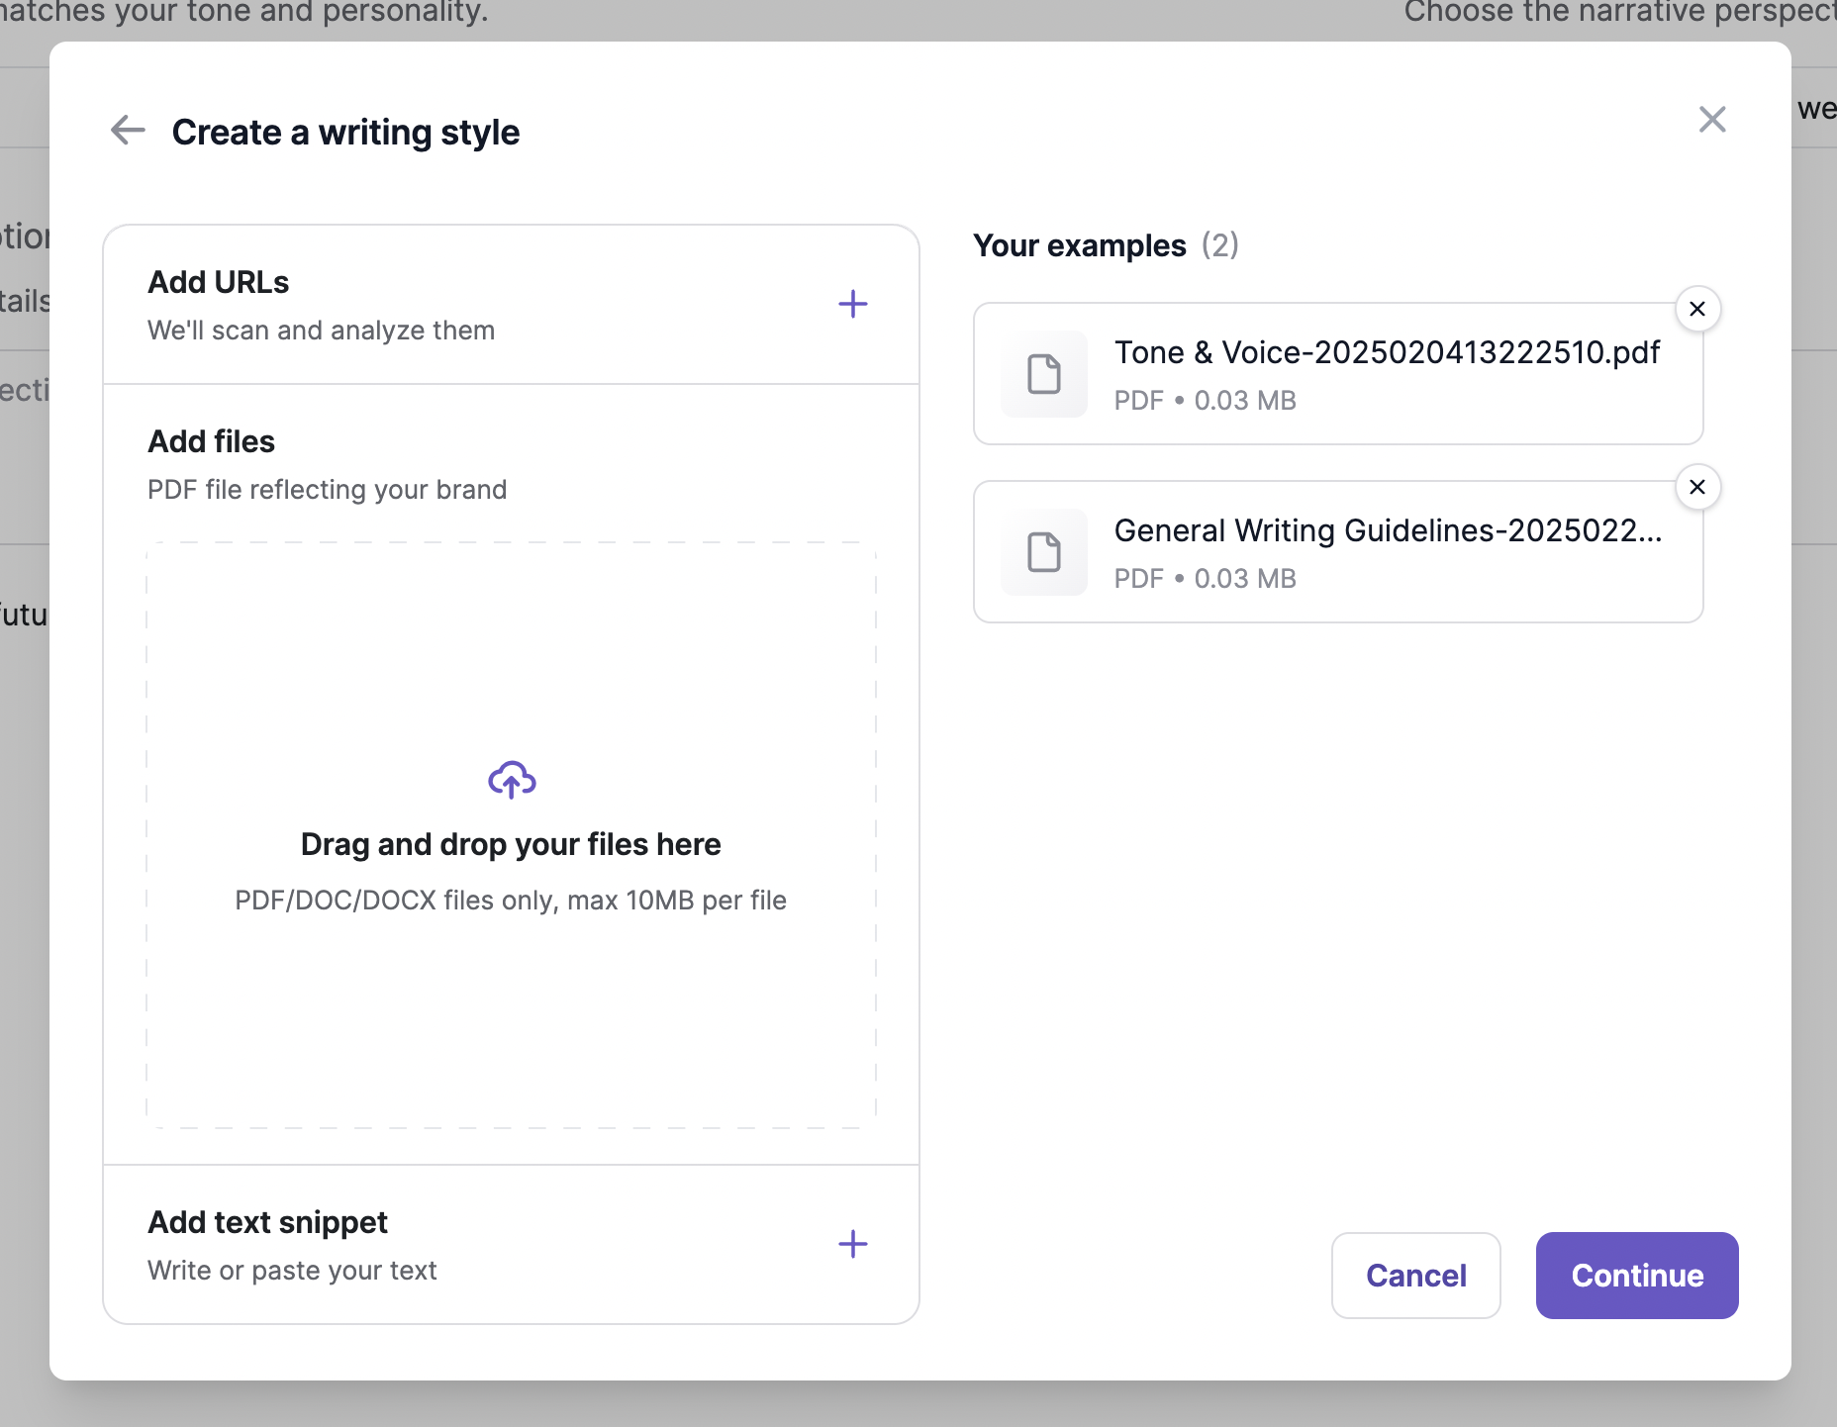Click the PDF file icon for Tone & Voice
Viewport: 1837px width, 1427px height.
click(1044, 374)
